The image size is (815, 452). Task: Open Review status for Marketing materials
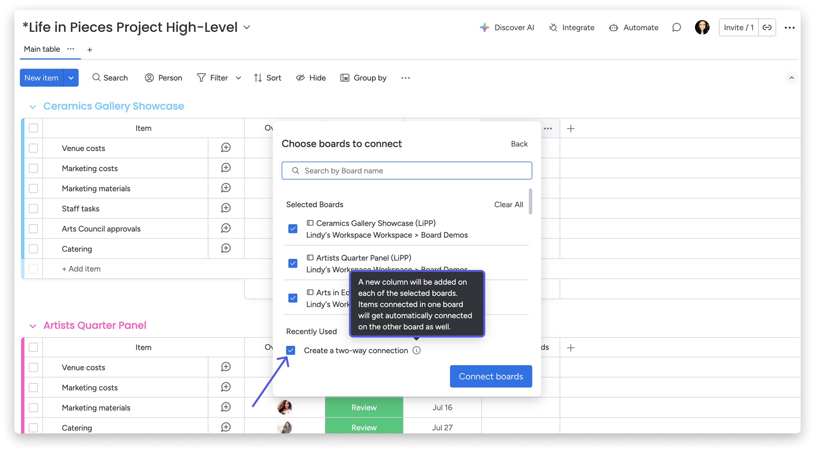tap(364, 407)
